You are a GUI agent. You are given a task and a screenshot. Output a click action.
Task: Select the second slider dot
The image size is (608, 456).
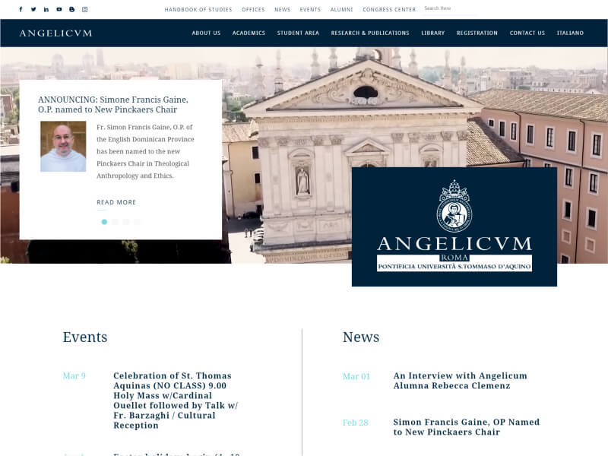click(x=116, y=222)
